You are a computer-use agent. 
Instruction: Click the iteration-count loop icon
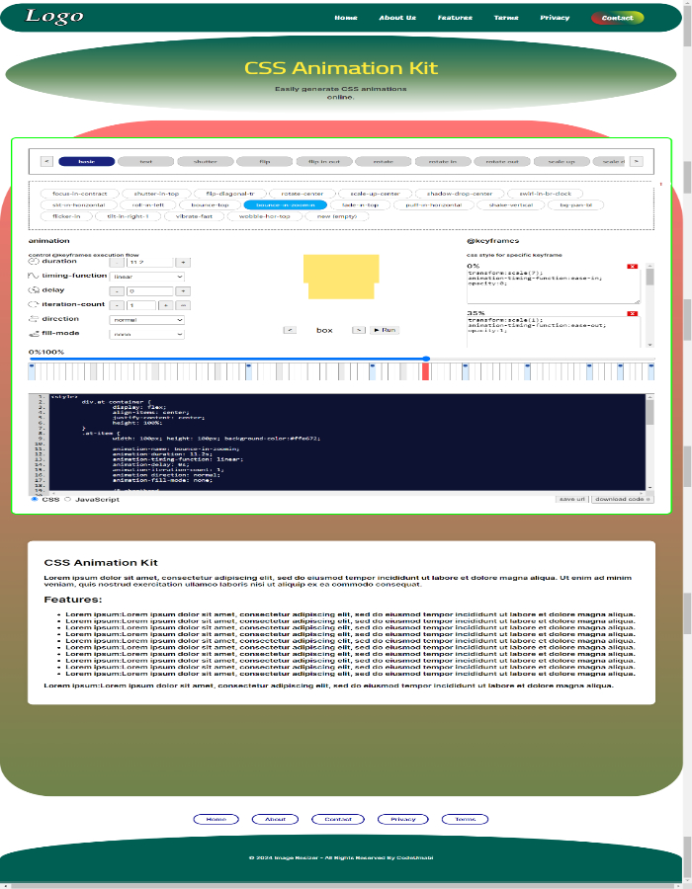pyautogui.click(x=34, y=304)
